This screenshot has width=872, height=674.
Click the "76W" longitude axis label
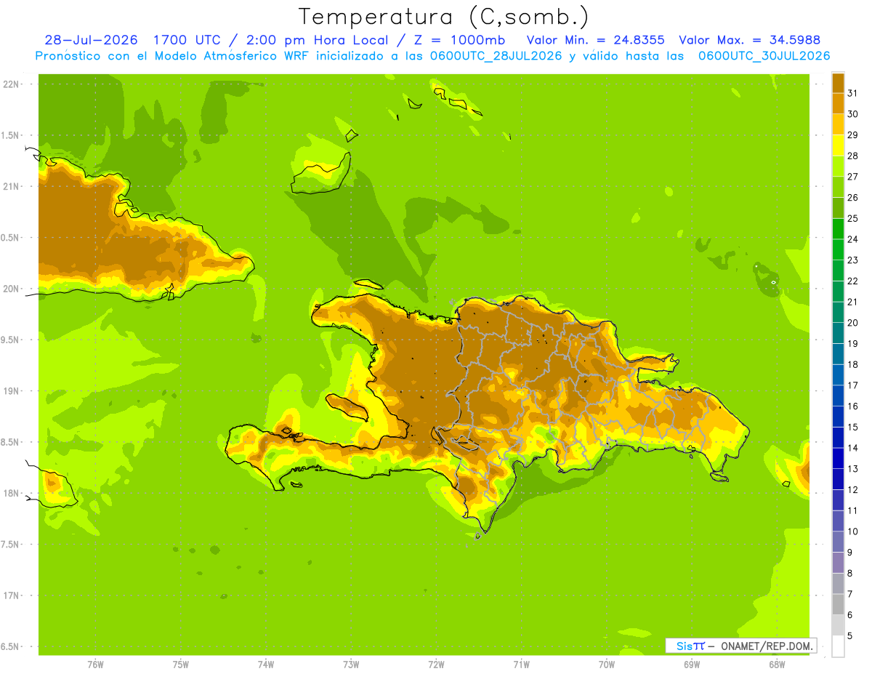95,665
